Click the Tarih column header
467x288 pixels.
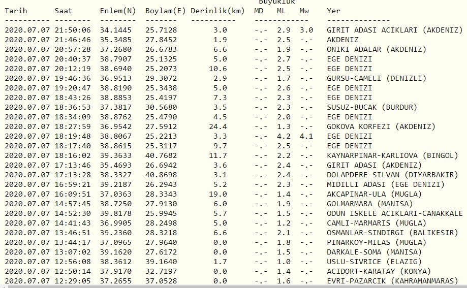click(x=16, y=11)
